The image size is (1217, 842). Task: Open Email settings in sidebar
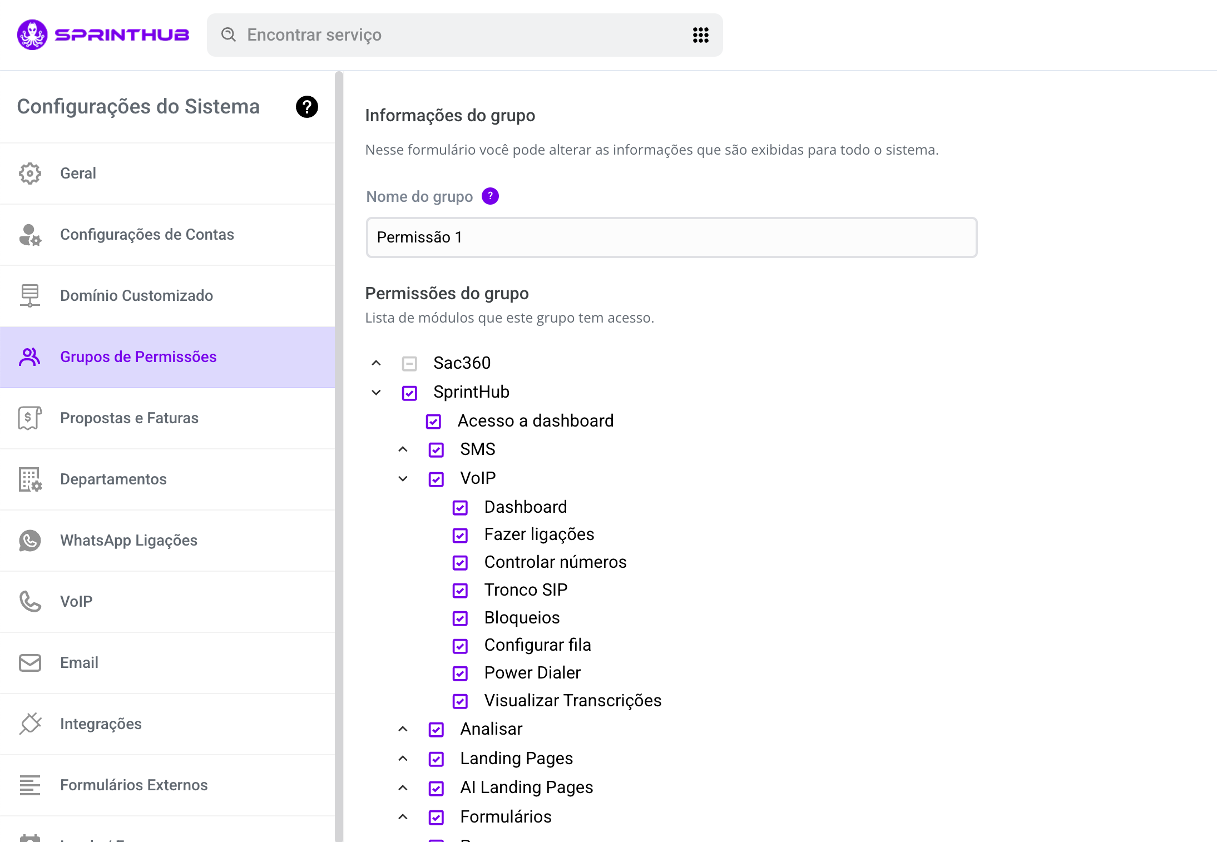(x=79, y=663)
